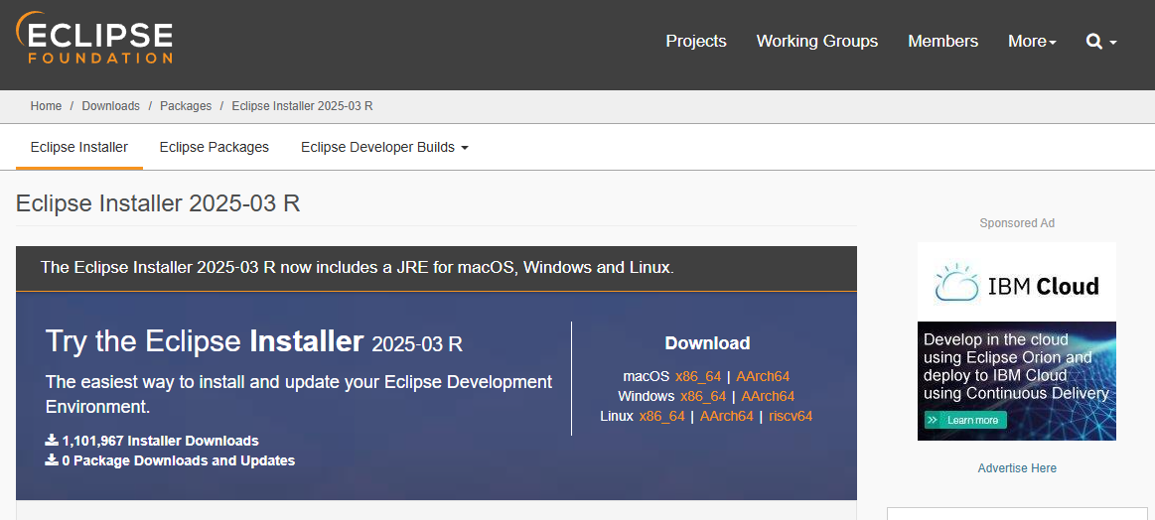Image resolution: width=1155 pixels, height=520 pixels.
Task: Download Windows AArch64 installer
Action: (768, 396)
